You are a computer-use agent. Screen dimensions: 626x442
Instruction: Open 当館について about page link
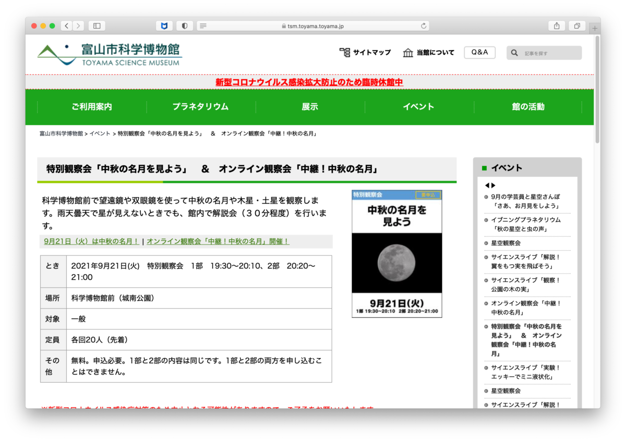pos(429,53)
